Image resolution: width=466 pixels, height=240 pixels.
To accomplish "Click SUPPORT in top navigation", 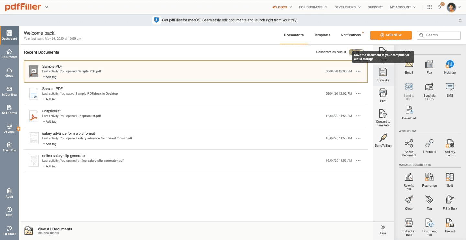I will click(x=375, y=7).
